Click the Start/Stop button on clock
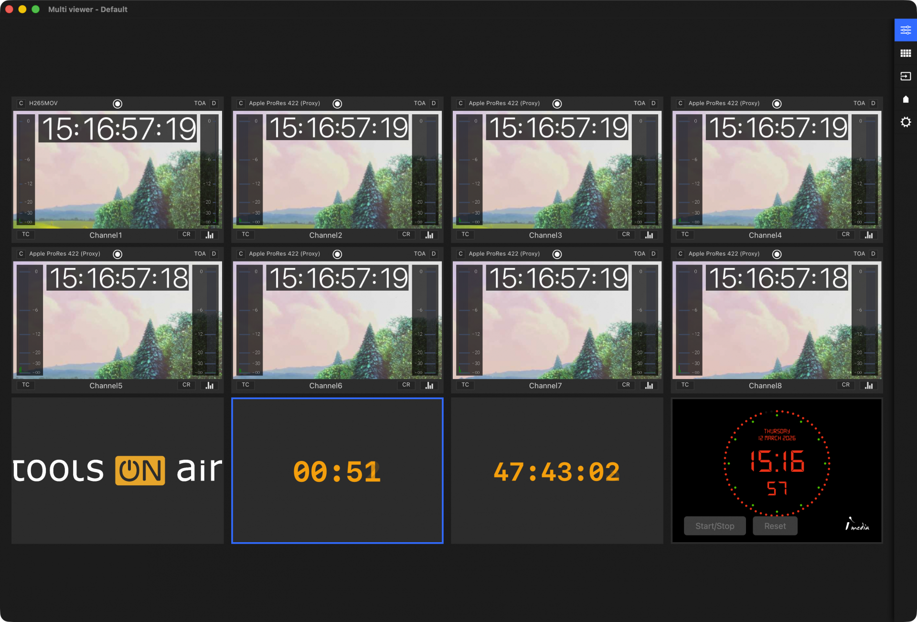This screenshot has height=622, width=917. [714, 526]
